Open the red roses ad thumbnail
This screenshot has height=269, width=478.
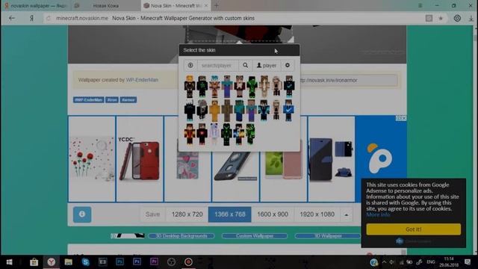(x=92, y=159)
